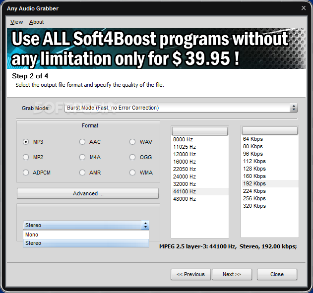Select the MP2 format radio button

tap(26, 157)
